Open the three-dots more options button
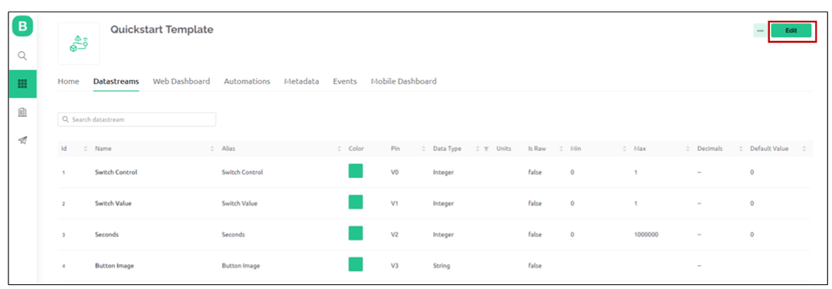This screenshot has width=832, height=289. click(x=761, y=31)
